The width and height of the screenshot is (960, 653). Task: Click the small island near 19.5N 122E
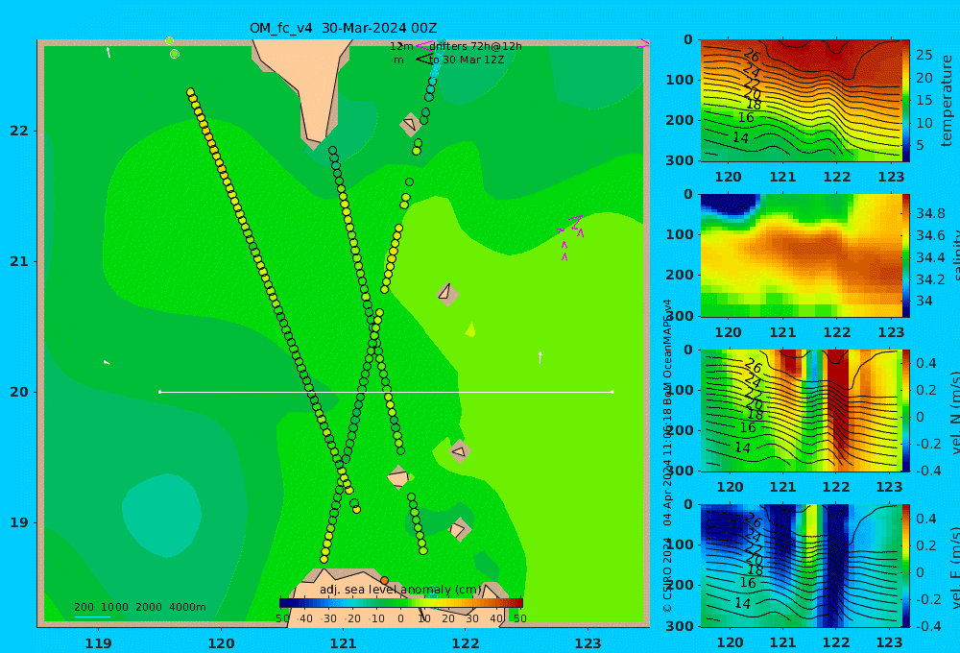[459, 451]
